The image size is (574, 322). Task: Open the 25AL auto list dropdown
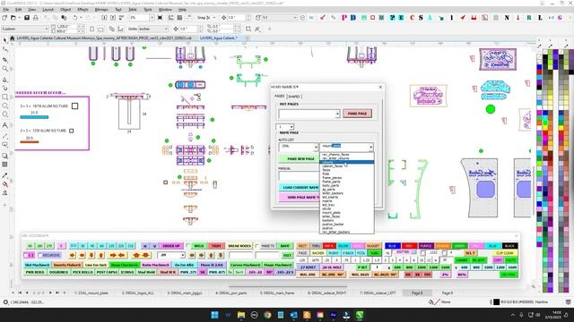click(316, 147)
